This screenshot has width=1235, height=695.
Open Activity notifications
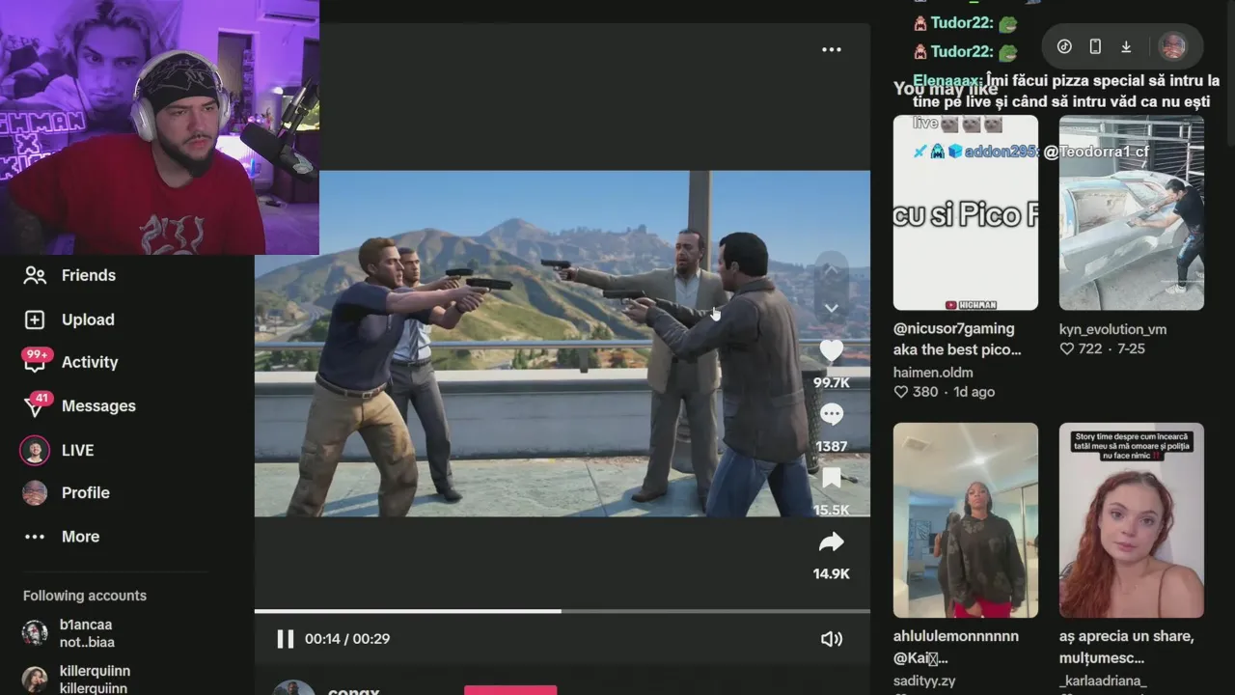90,362
